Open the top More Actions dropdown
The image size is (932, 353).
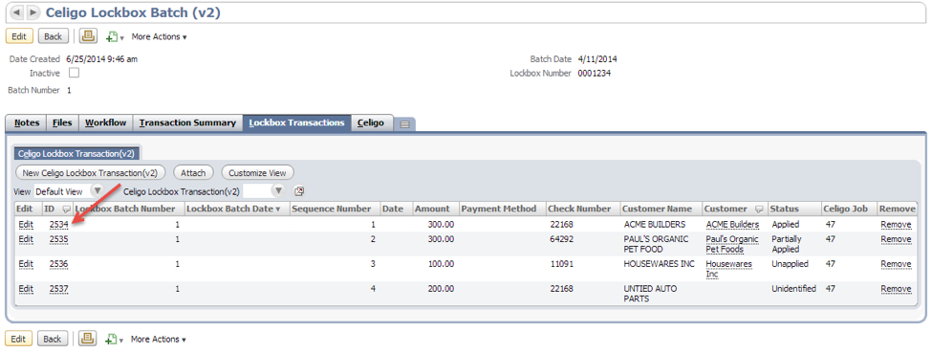[x=159, y=37]
